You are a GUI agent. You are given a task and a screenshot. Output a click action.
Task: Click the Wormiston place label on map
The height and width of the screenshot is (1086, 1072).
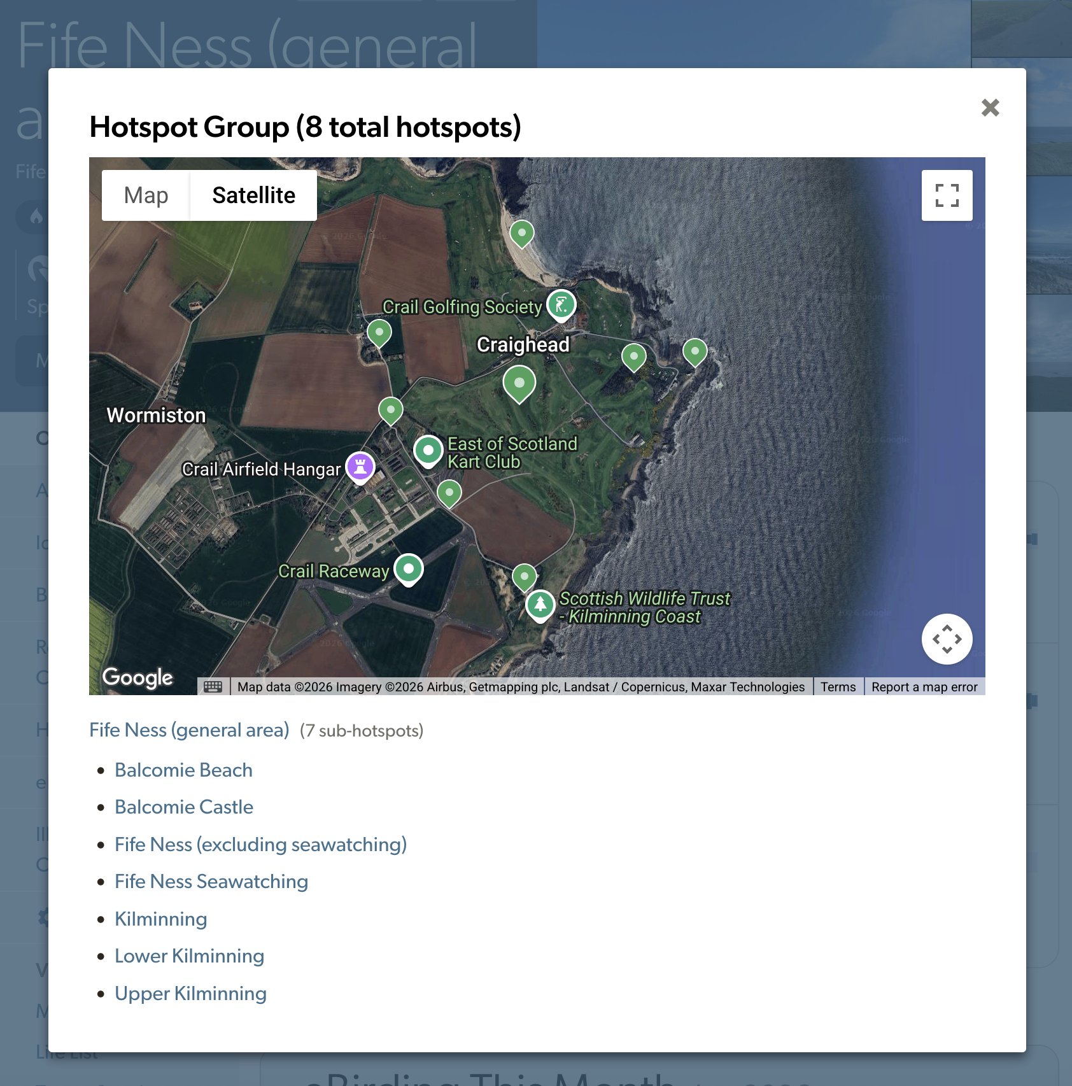(156, 415)
